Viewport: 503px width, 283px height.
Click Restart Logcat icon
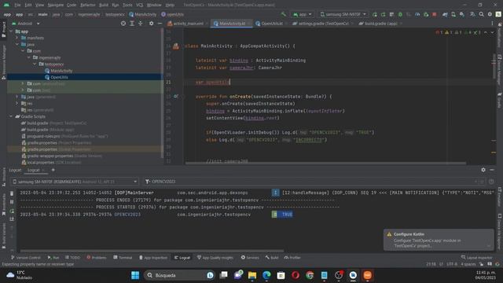(x=12, y=211)
